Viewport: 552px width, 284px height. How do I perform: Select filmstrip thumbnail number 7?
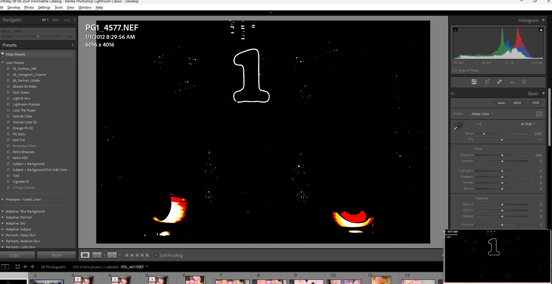pyautogui.click(x=232, y=278)
